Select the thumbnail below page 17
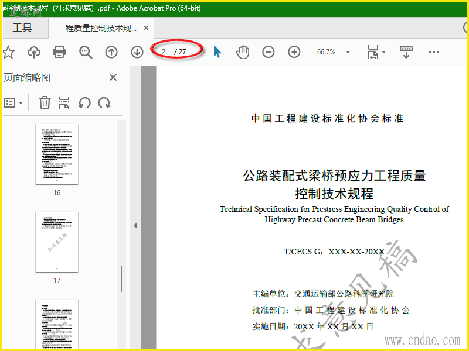The width and height of the screenshot is (469, 351). point(57,324)
